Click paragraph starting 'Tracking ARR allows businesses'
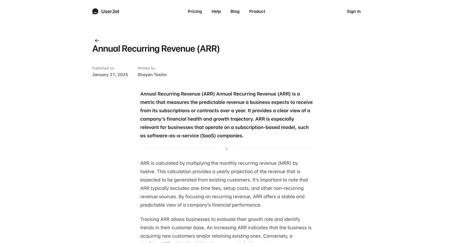Image resolution: width=453 pixels, height=243 pixels. tap(226, 229)
